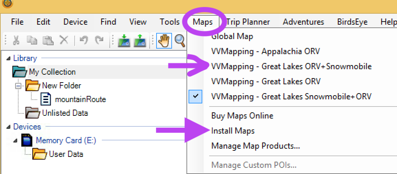Screen dimensions: 397x174
Task: Click the Undo arrow icon
Action: click(x=83, y=40)
